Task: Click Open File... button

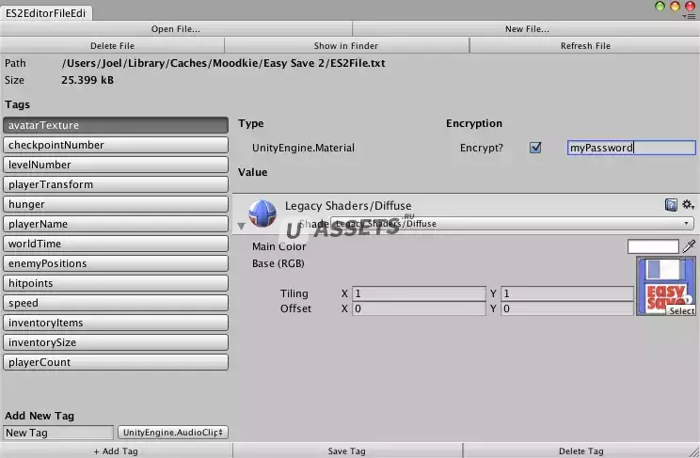Action: (176, 29)
